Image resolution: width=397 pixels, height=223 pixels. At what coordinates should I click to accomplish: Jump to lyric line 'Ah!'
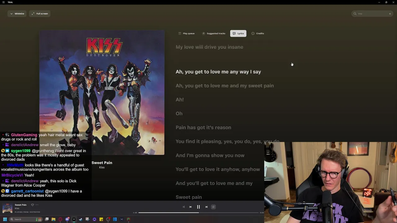click(180, 100)
